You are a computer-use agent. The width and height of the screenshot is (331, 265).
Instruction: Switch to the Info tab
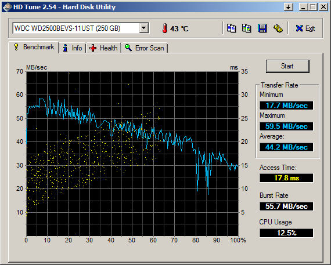73,48
